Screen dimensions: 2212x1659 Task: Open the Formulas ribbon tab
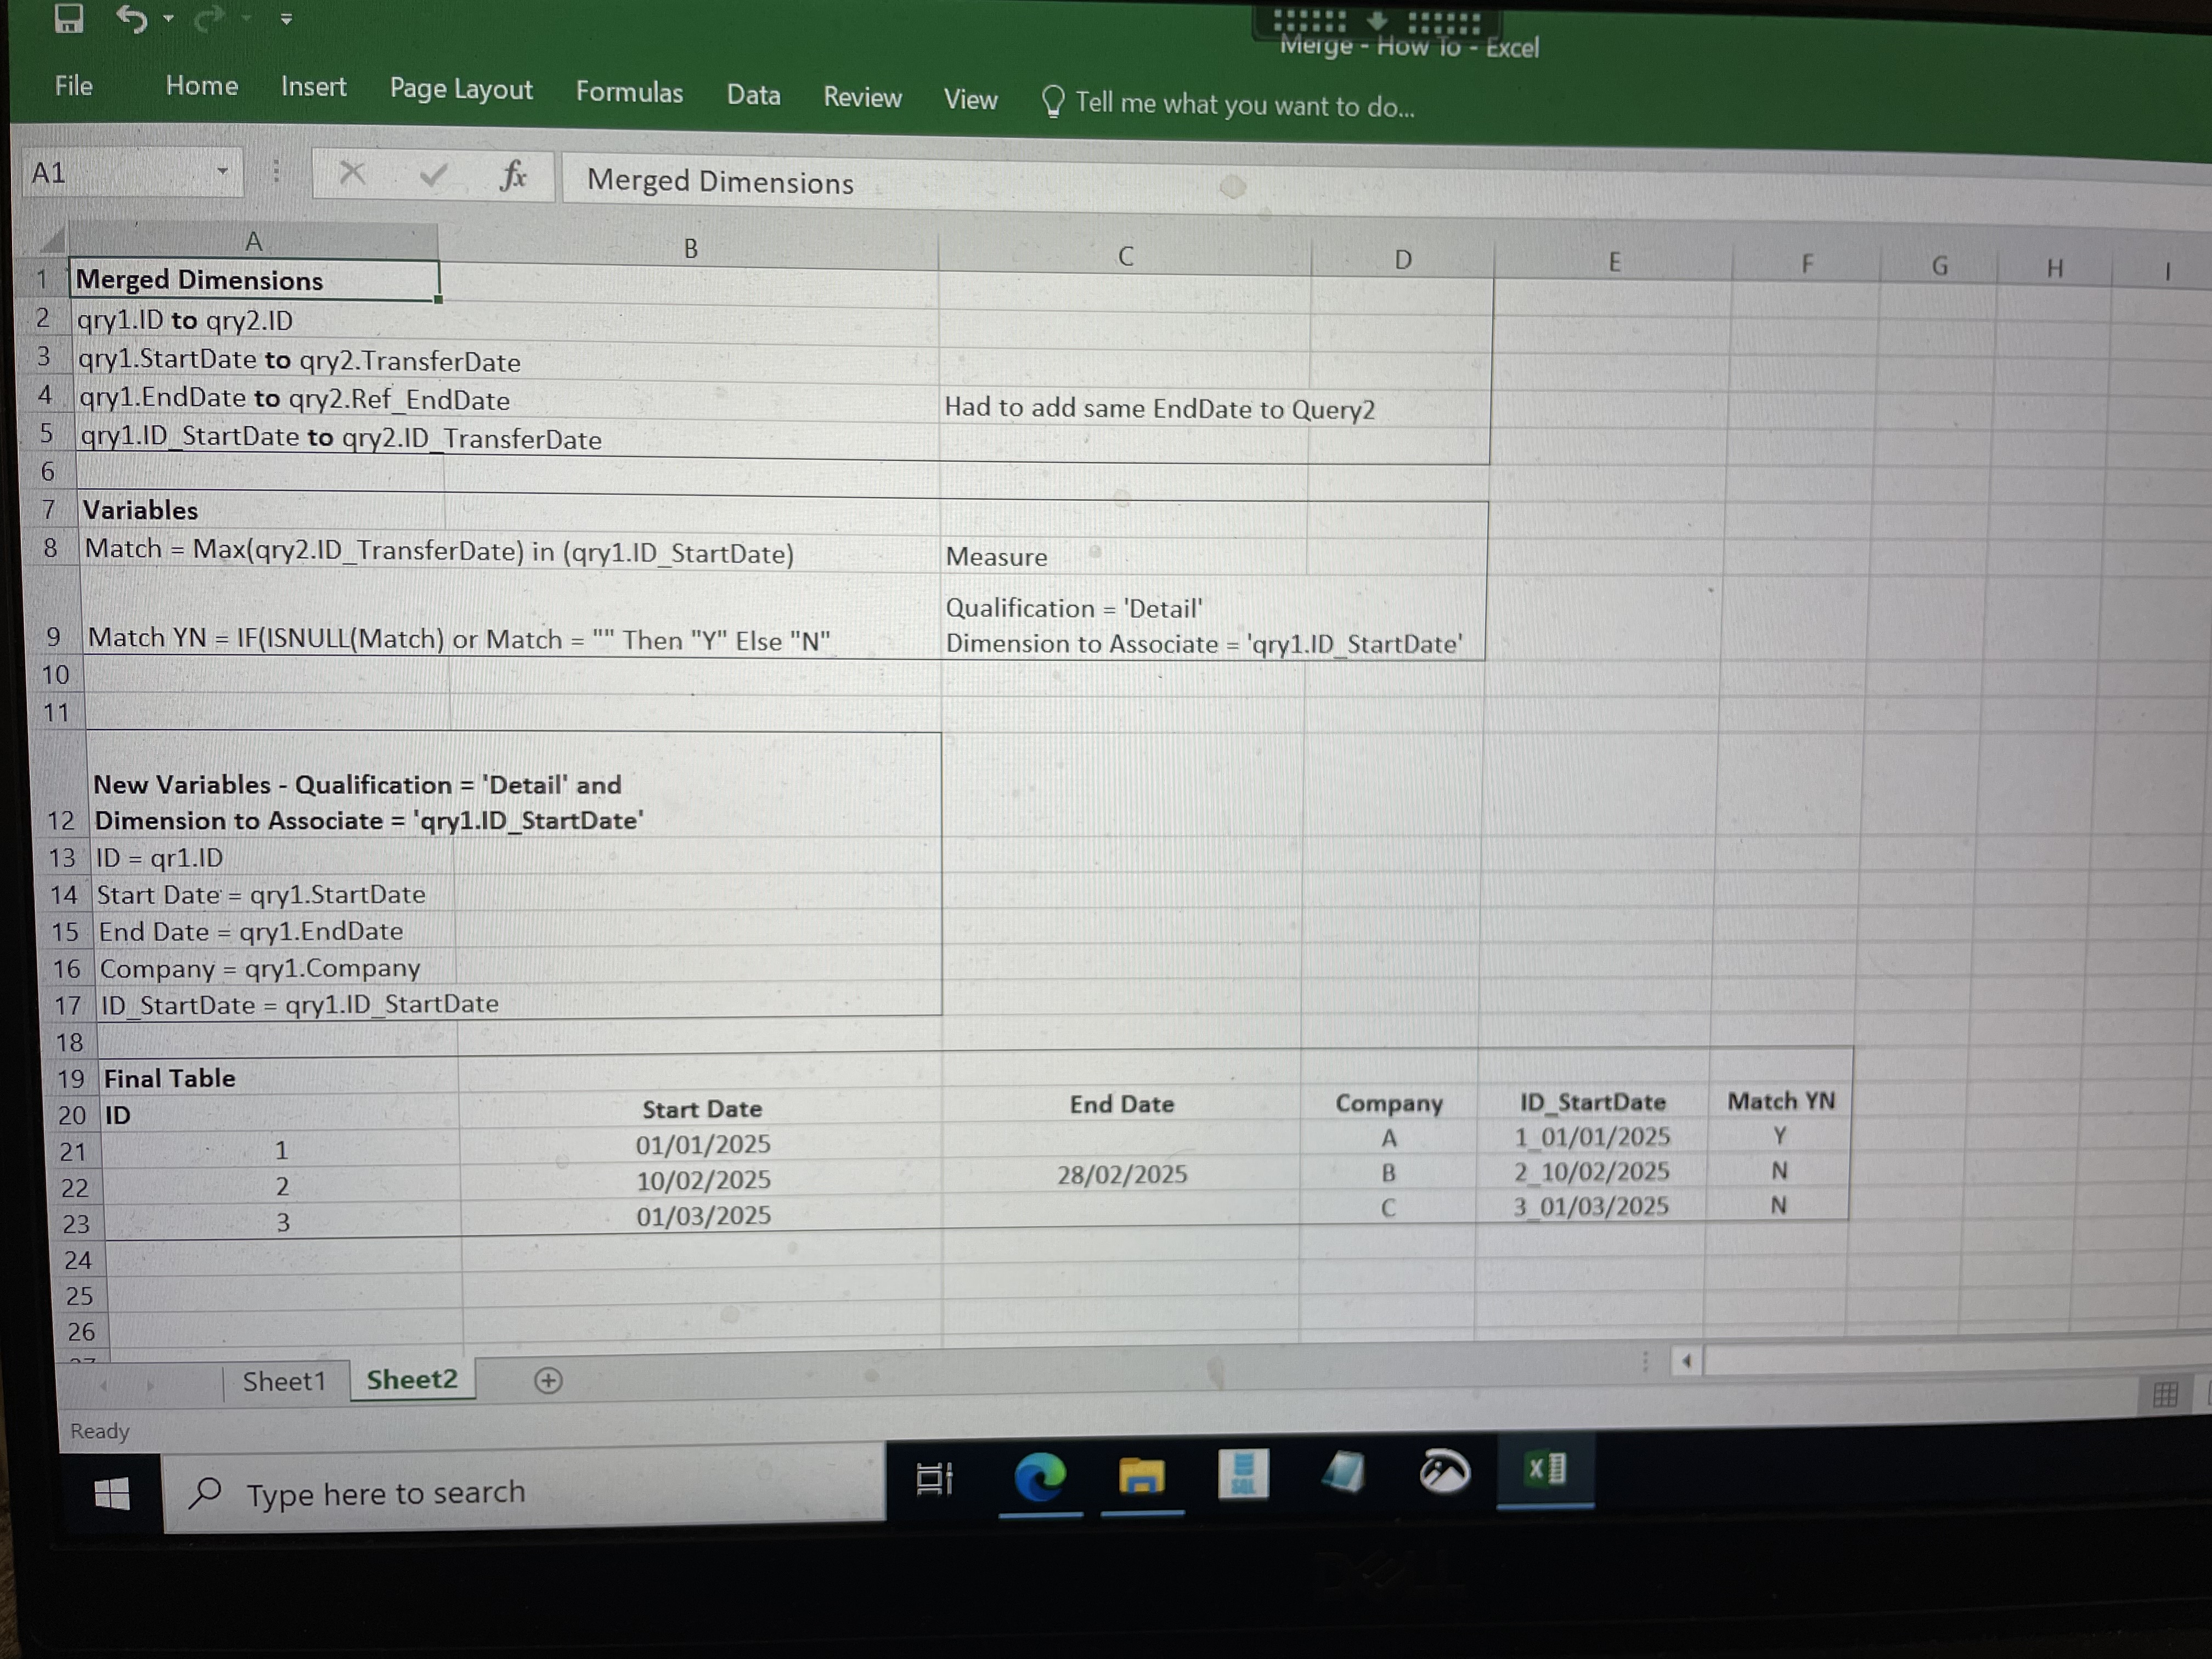(x=629, y=92)
